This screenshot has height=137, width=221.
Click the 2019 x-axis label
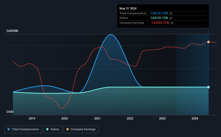pos(32,118)
